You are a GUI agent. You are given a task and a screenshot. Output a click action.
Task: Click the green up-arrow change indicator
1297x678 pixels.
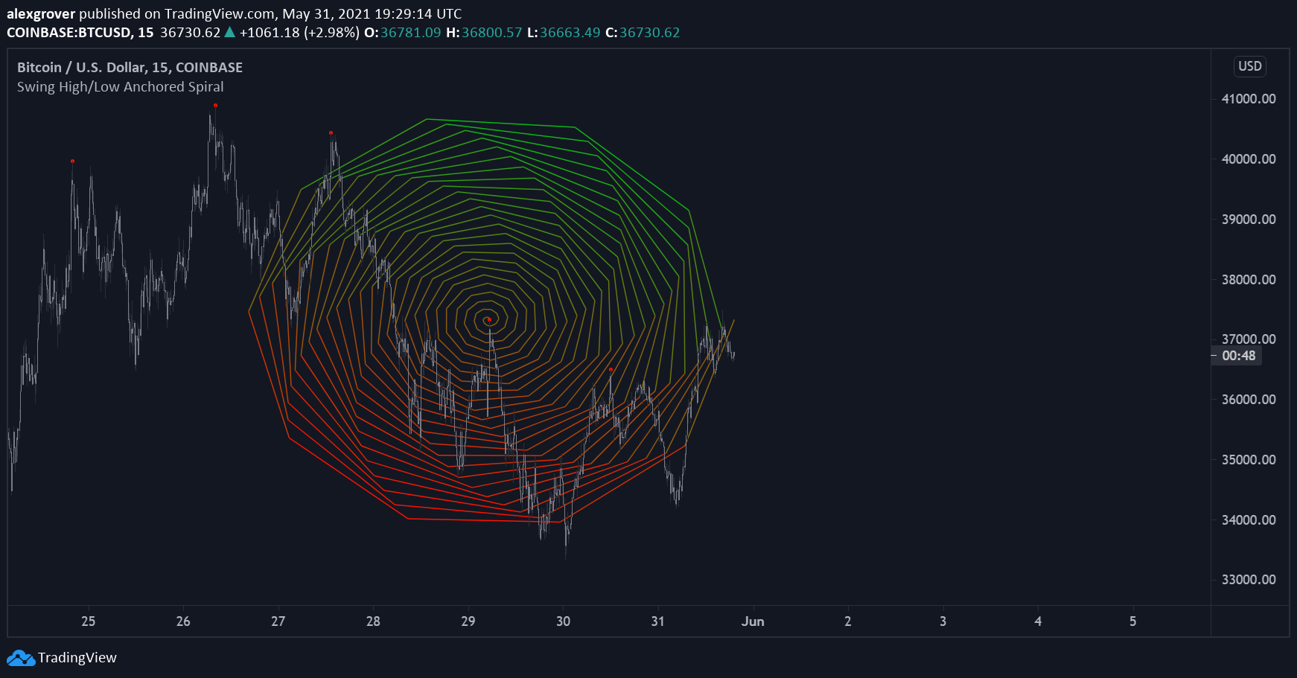[x=230, y=32]
